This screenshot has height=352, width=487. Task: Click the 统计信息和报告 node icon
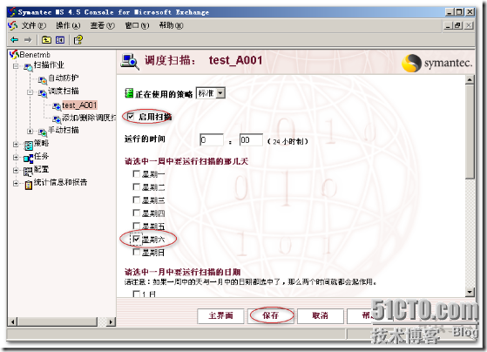coord(28,185)
